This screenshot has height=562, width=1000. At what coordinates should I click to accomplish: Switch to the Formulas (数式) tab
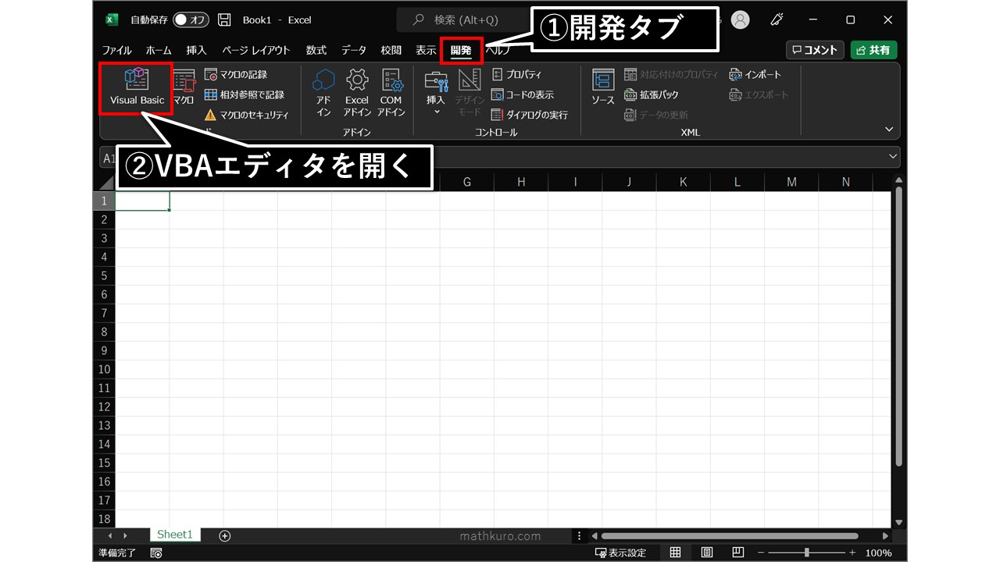(x=316, y=50)
